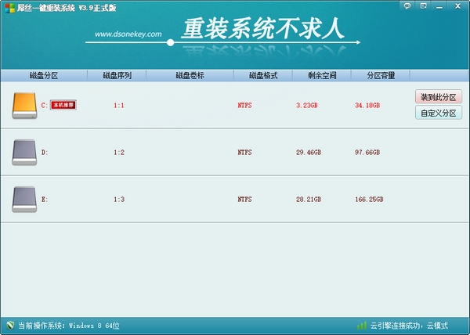Click capacity value 166.25GB

pos(369,200)
